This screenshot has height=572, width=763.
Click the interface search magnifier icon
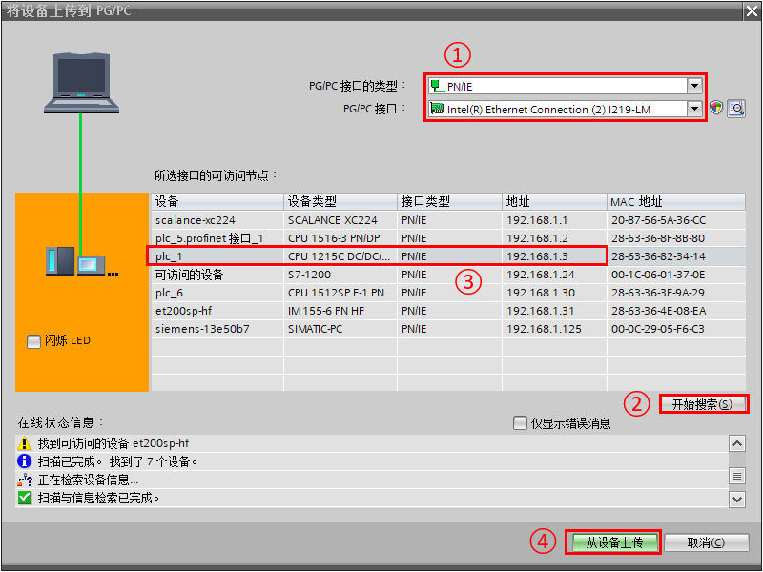[736, 108]
